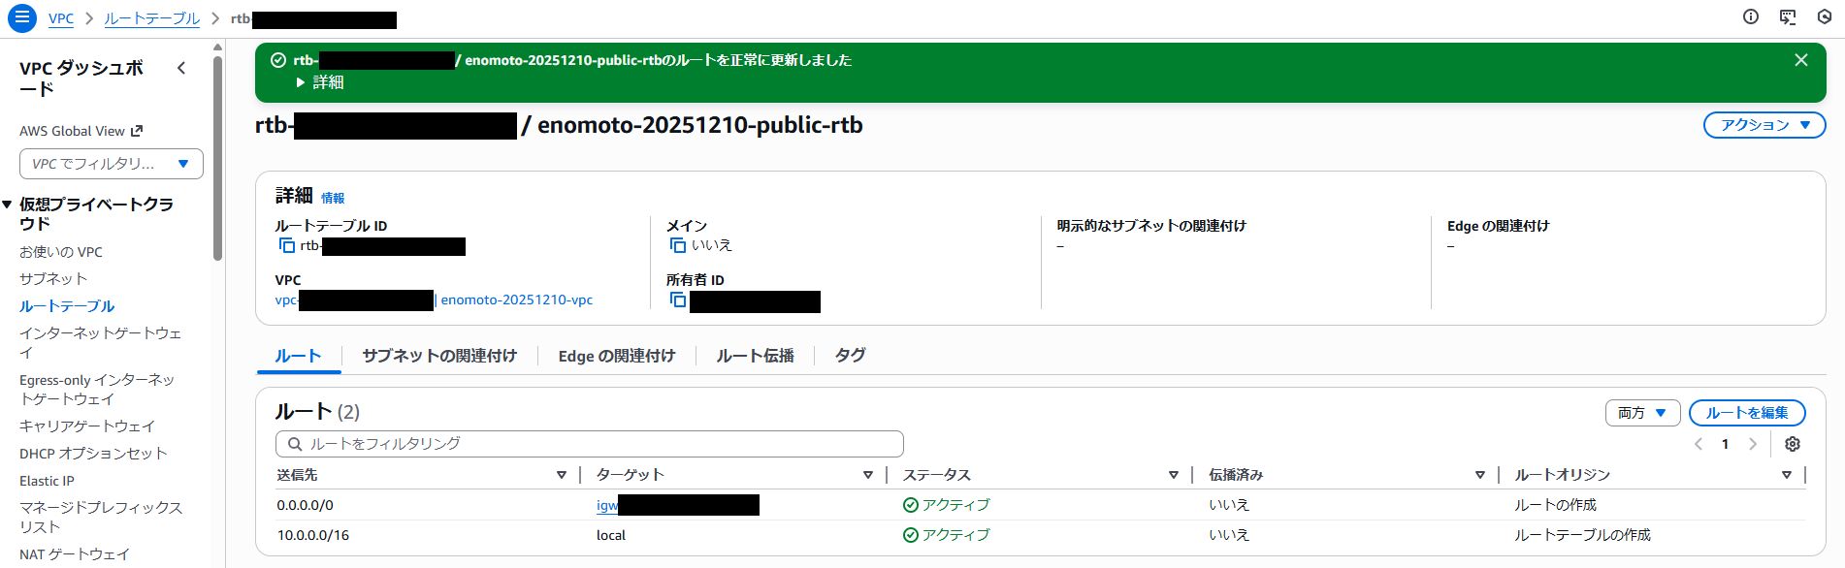Screen dimensions: 1845x568
Task: Select the 0.0.0.0/0 destination cell
Action: point(306,505)
